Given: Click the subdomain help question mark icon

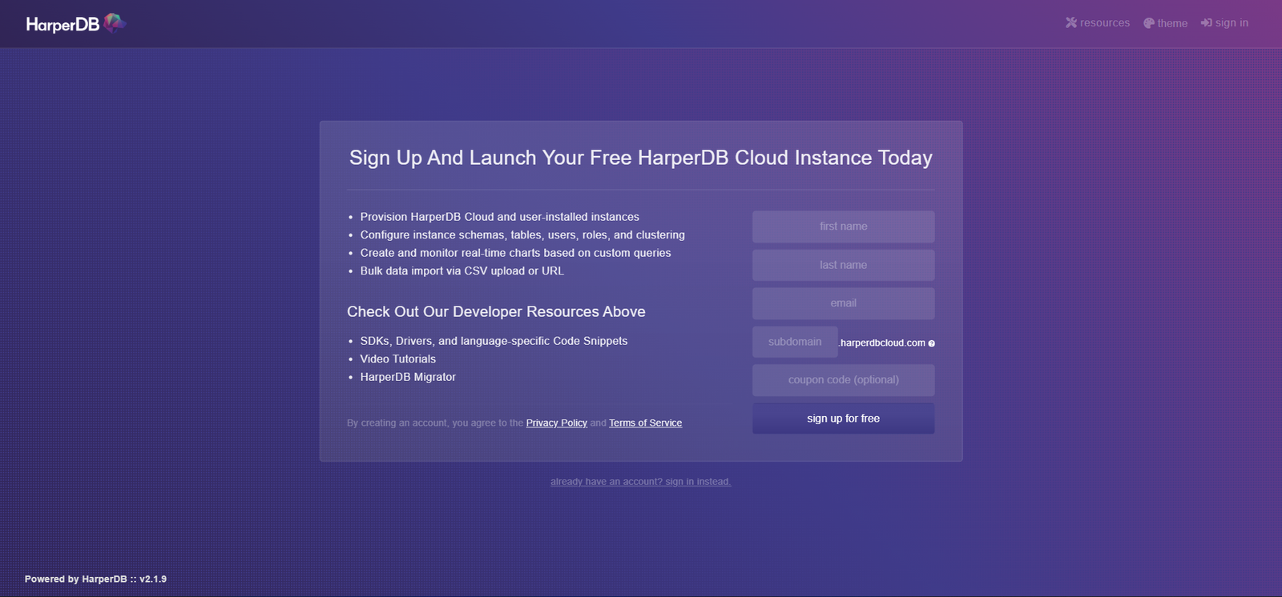Looking at the screenshot, I should tap(931, 343).
